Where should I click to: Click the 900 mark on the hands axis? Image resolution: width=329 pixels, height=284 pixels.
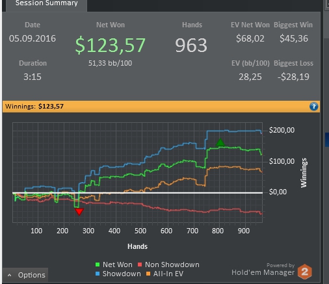pyautogui.click(x=244, y=231)
